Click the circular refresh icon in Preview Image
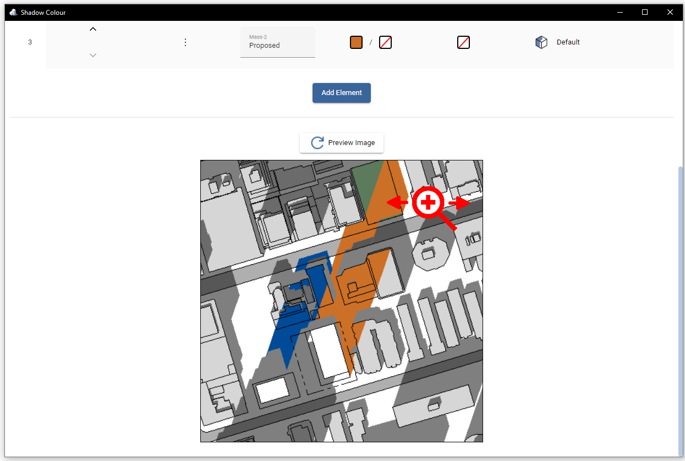Viewport: 685px width, 461px height. click(316, 142)
